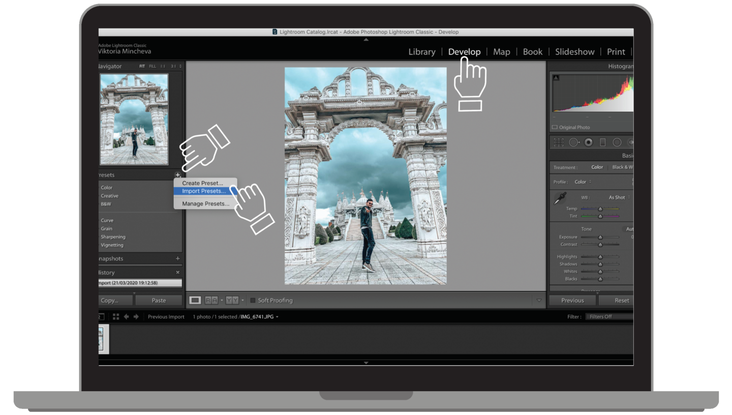Check the Original Photo box under histogram

[x=555, y=128]
